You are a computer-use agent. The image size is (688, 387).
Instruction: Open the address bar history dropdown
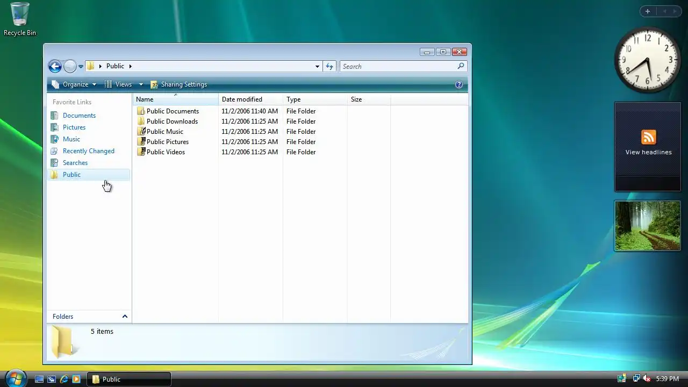(x=317, y=66)
